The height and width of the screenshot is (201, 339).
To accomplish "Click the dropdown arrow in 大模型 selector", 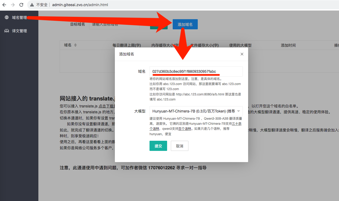I will 238,111.
